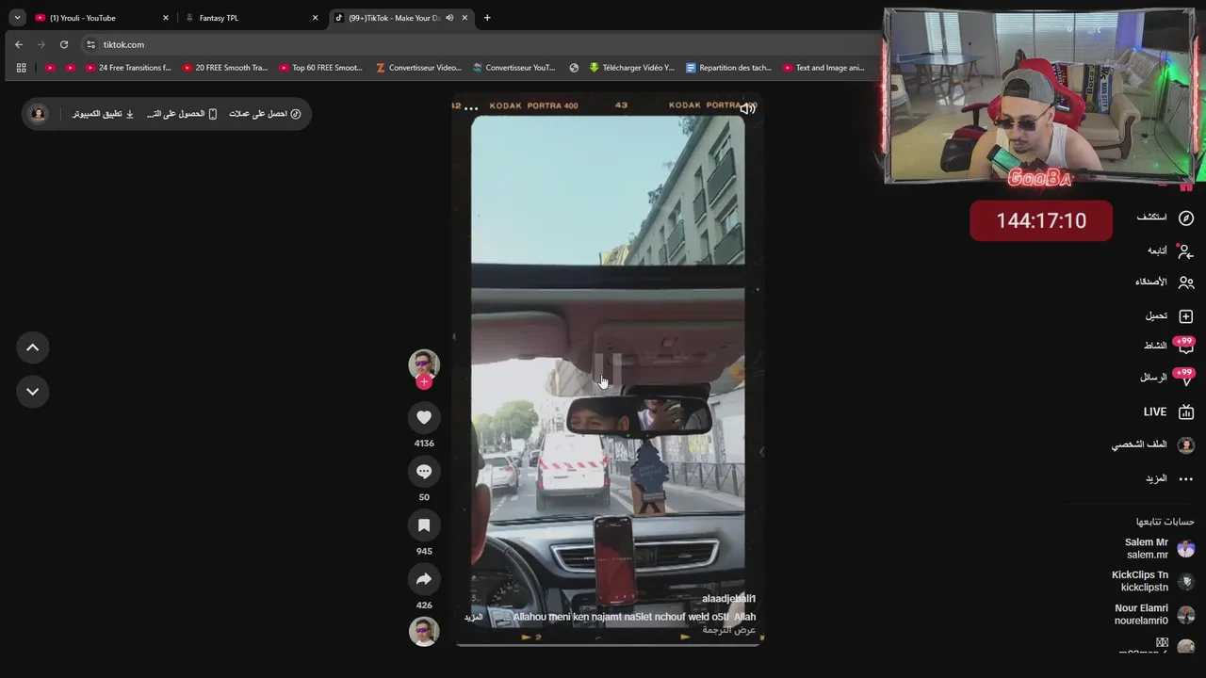This screenshot has height=678, width=1206.
Task: Go to previous video with up arrow
Action: pos(32,347)
